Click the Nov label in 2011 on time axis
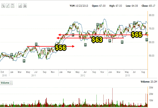Image resolution: width=158 pixels, height=108 pixels. [x=53, y=72]
